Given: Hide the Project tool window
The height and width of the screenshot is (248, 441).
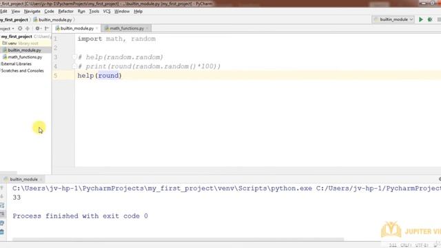Looking at the screenshot, I should 47,28.
